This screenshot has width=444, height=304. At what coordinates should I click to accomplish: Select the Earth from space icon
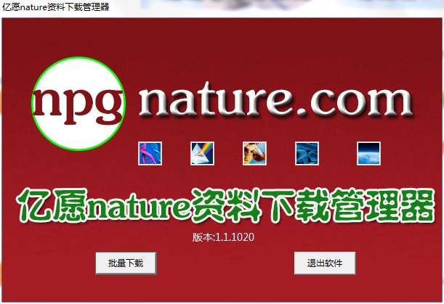click(x=368, y=153)
